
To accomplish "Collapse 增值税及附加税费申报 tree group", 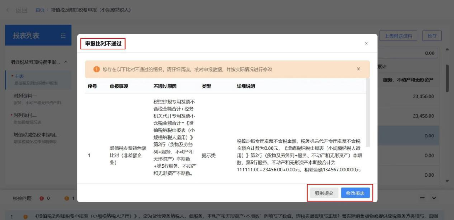I will point(66,62).
